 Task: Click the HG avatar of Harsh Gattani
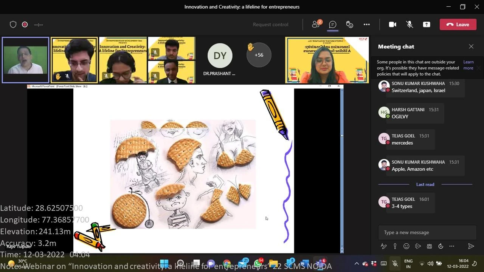(x=384, y=112)
